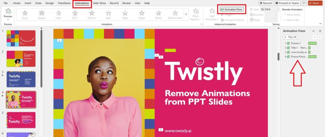Expand the animation gallery more arrow
The height and width of the screenshot is (137, 325).
[186, 15]
